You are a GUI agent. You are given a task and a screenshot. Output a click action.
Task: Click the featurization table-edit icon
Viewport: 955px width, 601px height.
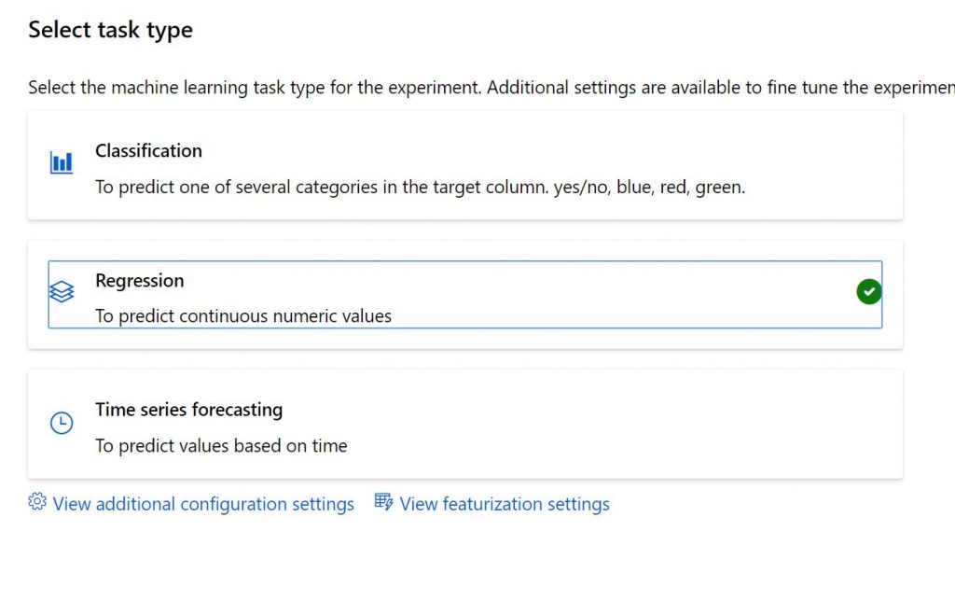point(384,502)
